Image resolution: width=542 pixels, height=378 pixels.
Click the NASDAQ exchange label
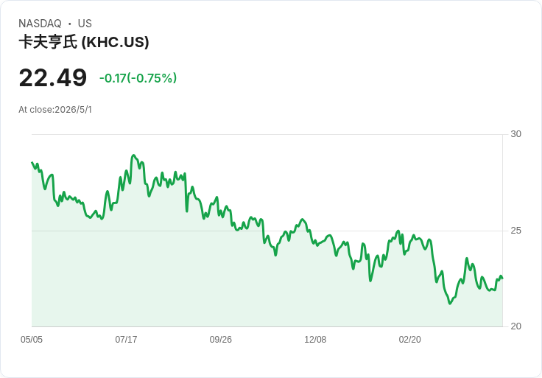40,24
